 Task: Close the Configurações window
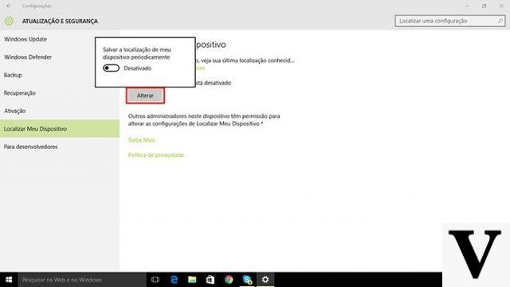(501, 6)
